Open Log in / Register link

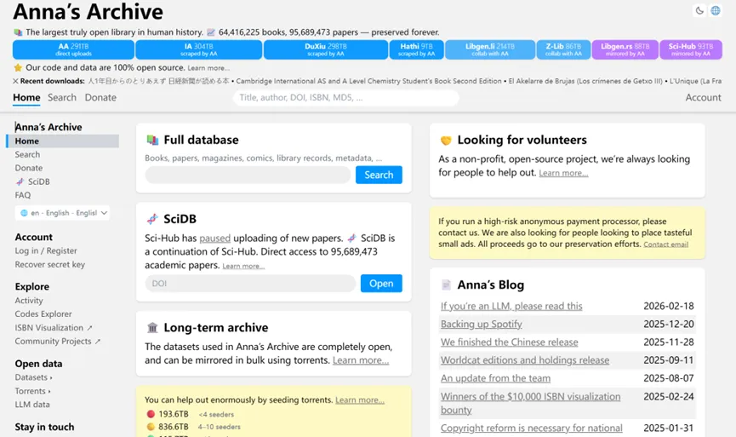click(x=46, y=251)
